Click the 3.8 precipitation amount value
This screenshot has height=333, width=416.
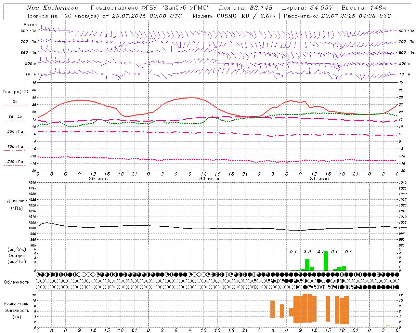pyautogui.click(x=307, y=252)
